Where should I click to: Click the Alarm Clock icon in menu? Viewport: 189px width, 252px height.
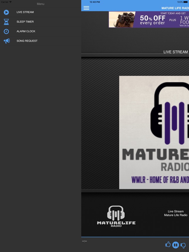6,31
